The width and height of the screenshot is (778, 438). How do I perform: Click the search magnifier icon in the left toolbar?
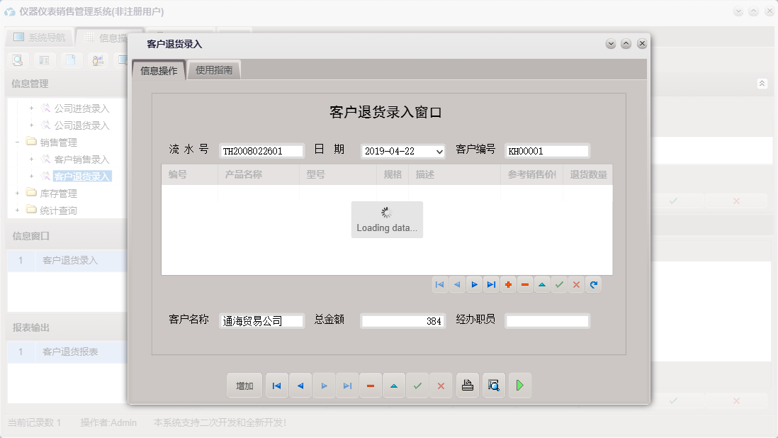pyautogui.click(x=17, y=60)
